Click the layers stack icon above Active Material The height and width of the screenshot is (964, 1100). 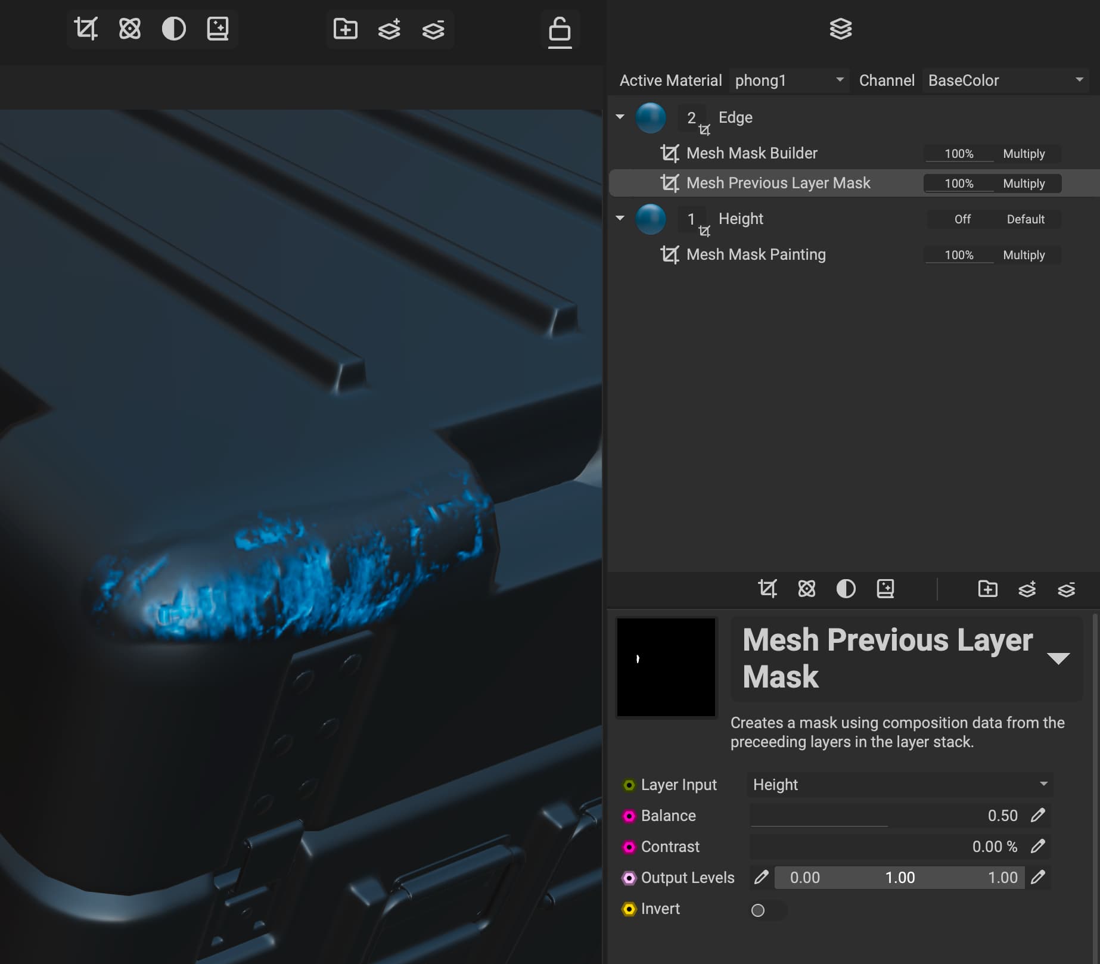pos(840,29)
